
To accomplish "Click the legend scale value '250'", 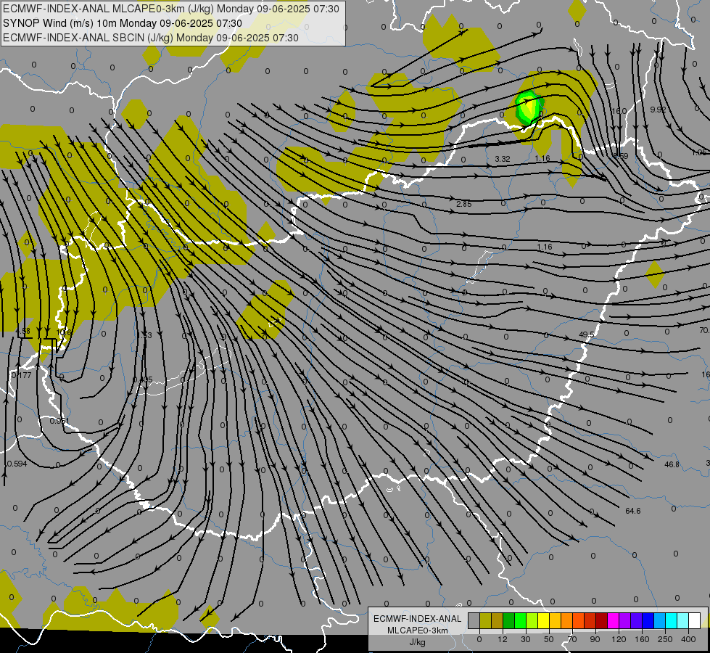I will (665, 639).
